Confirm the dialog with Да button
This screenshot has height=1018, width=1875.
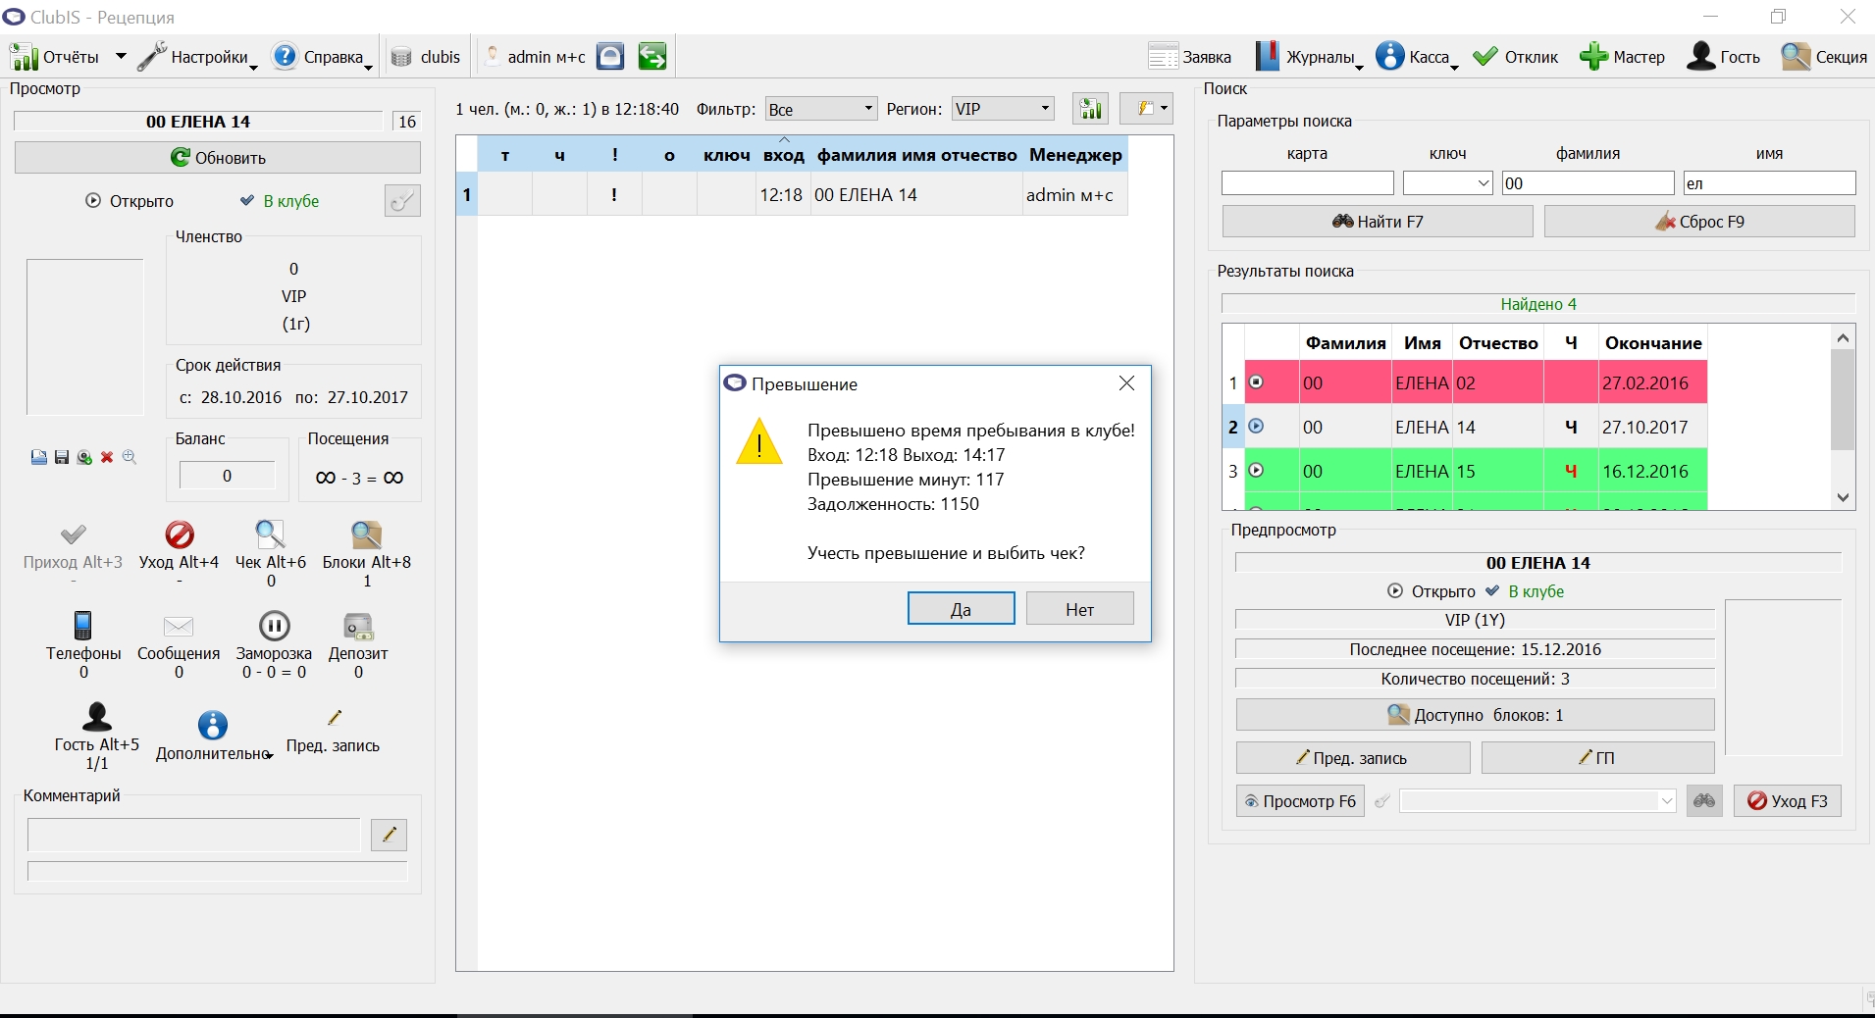tap(962, 609)
